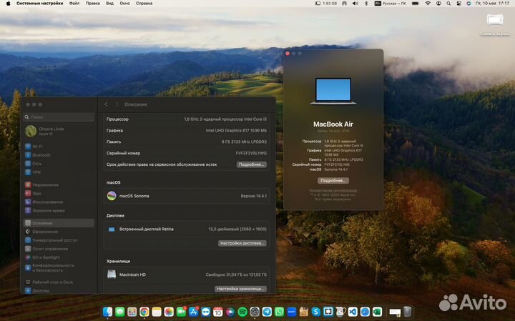Click Настройки хранилища button
515x321 pixels.
(240, 289)
